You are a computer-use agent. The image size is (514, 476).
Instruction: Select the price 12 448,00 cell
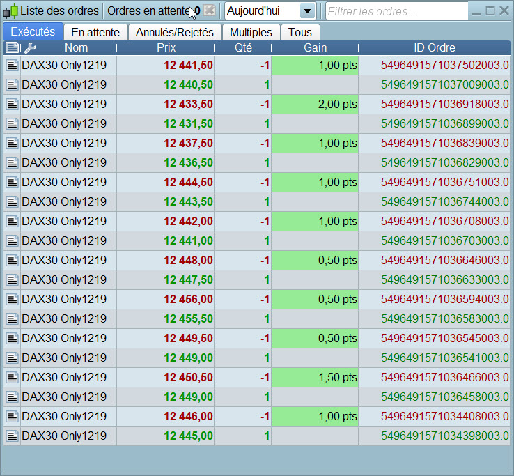pyautogui.click(x=166, y=260)
